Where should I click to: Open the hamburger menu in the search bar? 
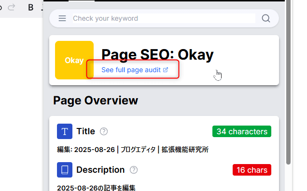click(62, 18)
